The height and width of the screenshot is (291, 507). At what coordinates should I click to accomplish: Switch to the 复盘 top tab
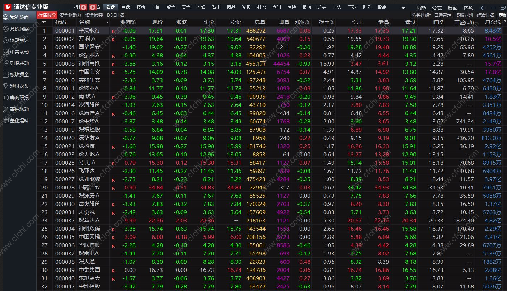click(126, 7)
